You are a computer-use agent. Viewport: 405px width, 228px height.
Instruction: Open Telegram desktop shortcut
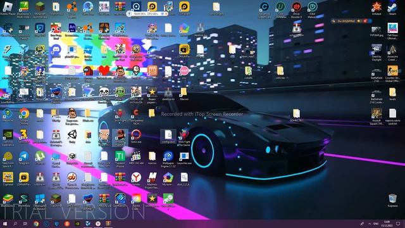[x=24, y=156]
